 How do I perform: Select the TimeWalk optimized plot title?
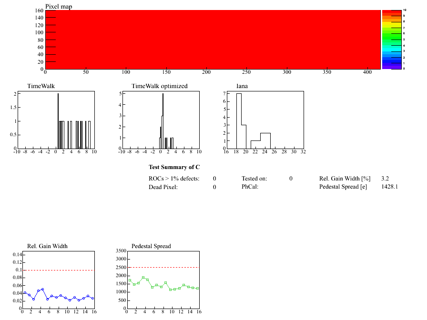[x=159, y=86]
